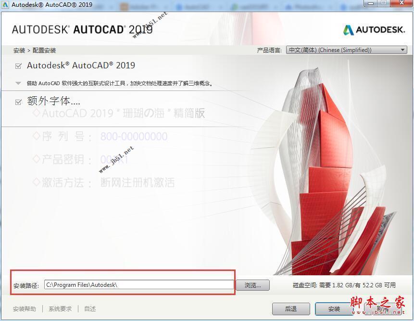Click the 配置安装 breadcrumb item
414x321 pixels.
pos(44,51)
